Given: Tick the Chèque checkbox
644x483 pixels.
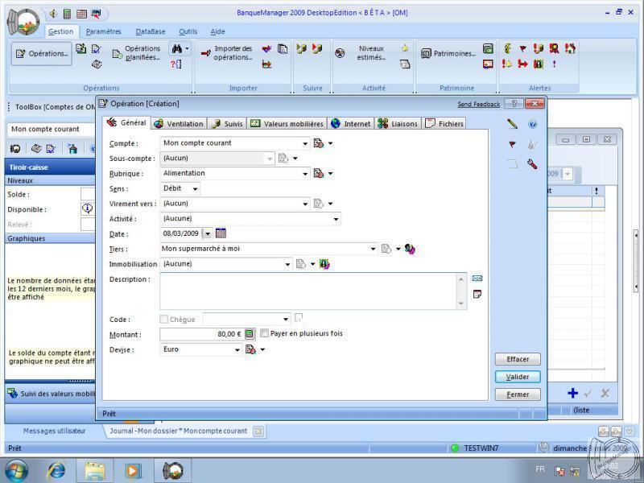Looking at the screenshot, I should tap(164, 319).
